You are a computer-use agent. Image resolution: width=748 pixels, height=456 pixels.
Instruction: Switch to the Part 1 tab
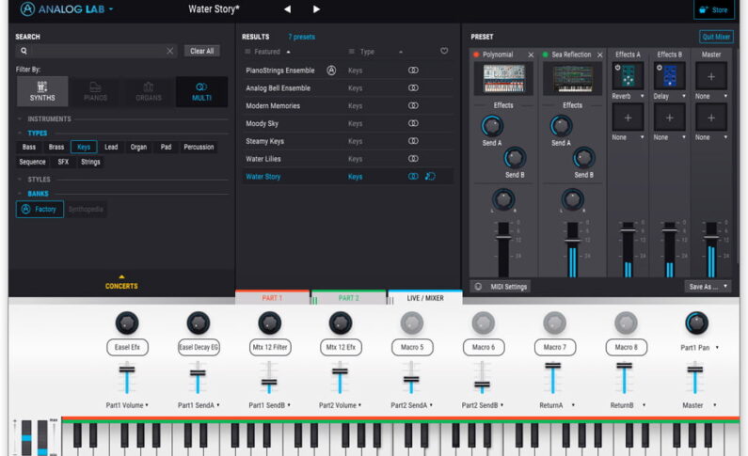coord(273,298)
